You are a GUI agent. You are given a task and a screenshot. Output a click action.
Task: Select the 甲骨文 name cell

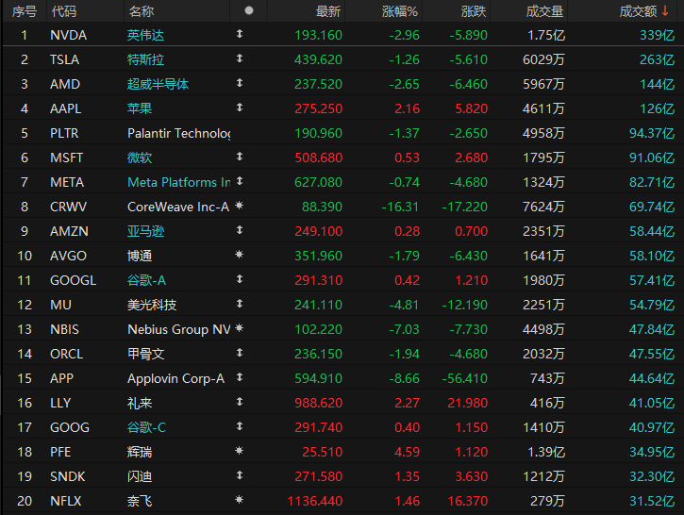click(x=145, y=354)
